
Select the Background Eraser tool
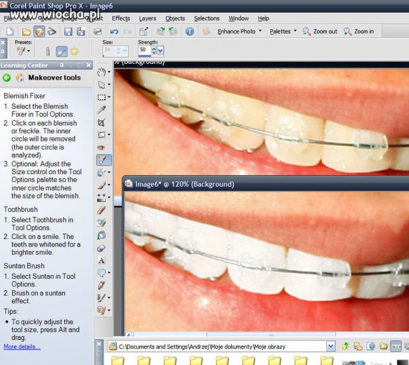point(101,223)
